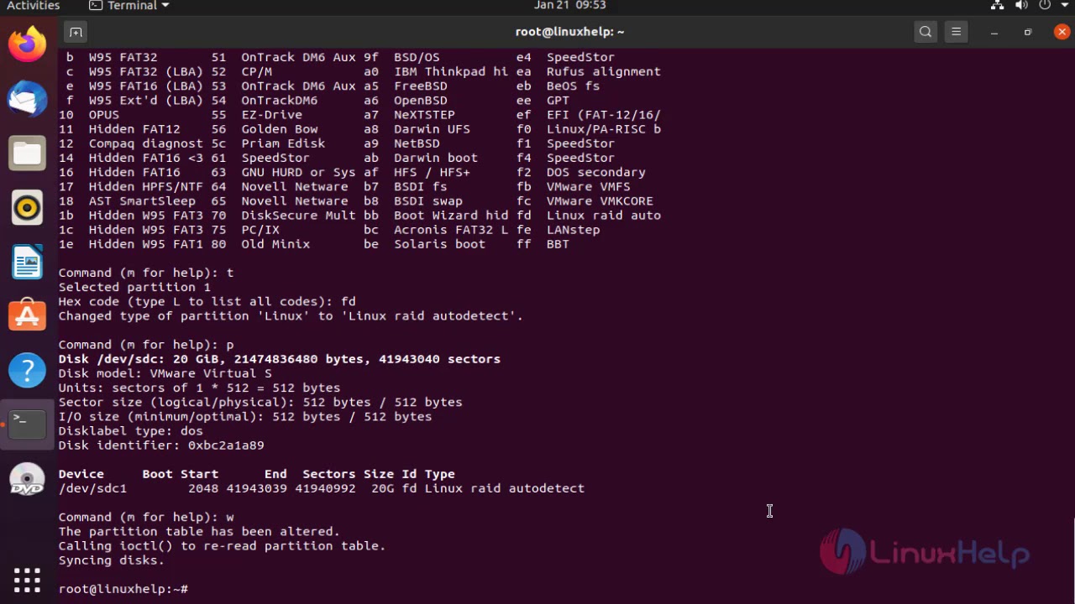The width and height of the screenshot is (1075, 604).
Task: Launch LibreOffice Writer from the dock
Action: tap(27, 263)
